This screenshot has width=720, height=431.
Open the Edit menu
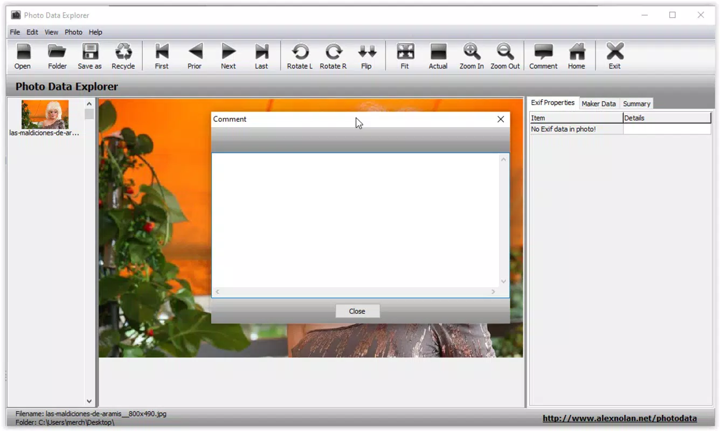tap(32, 32)
